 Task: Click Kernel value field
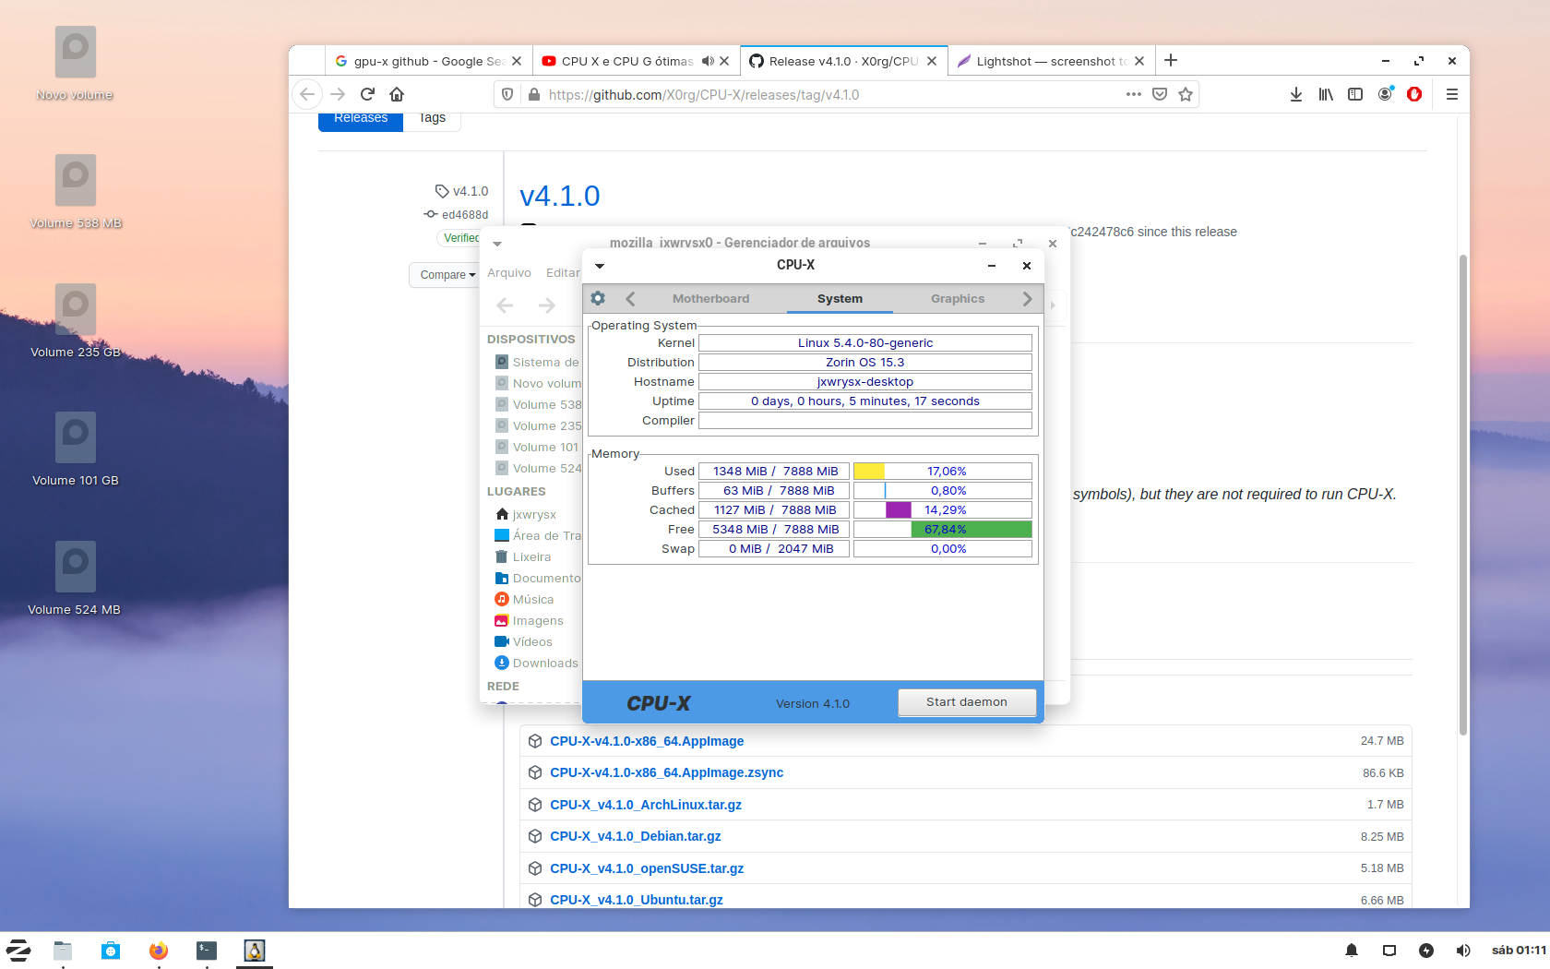(x=865, y=343)
